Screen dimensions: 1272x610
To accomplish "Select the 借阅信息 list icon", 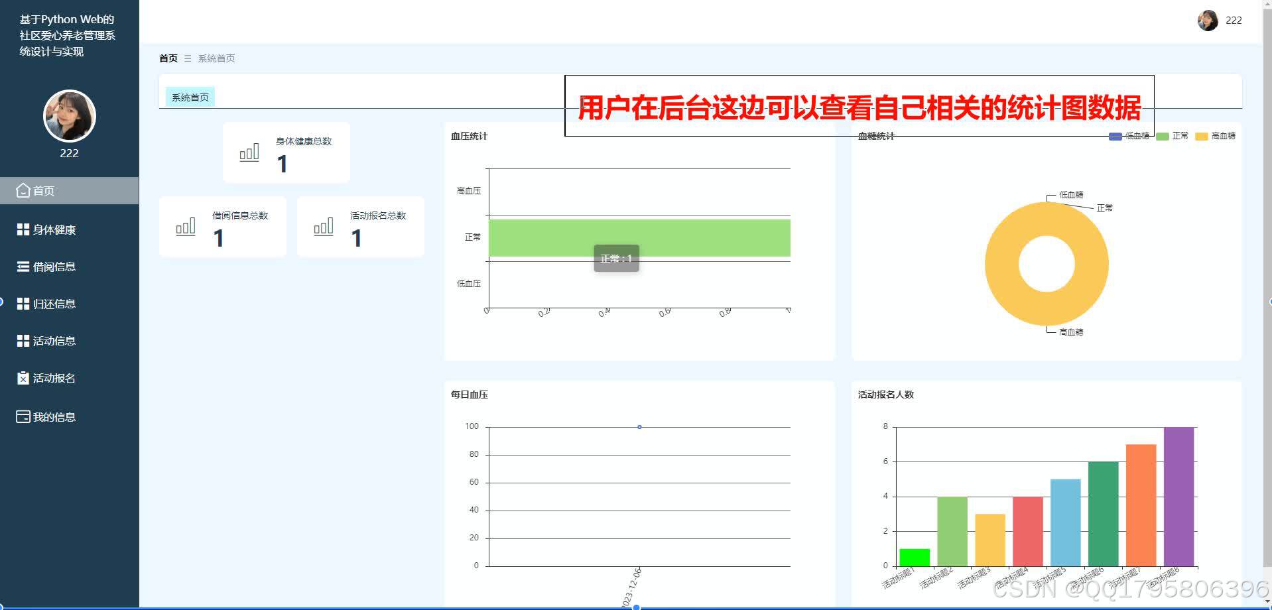I will point(22,267).
